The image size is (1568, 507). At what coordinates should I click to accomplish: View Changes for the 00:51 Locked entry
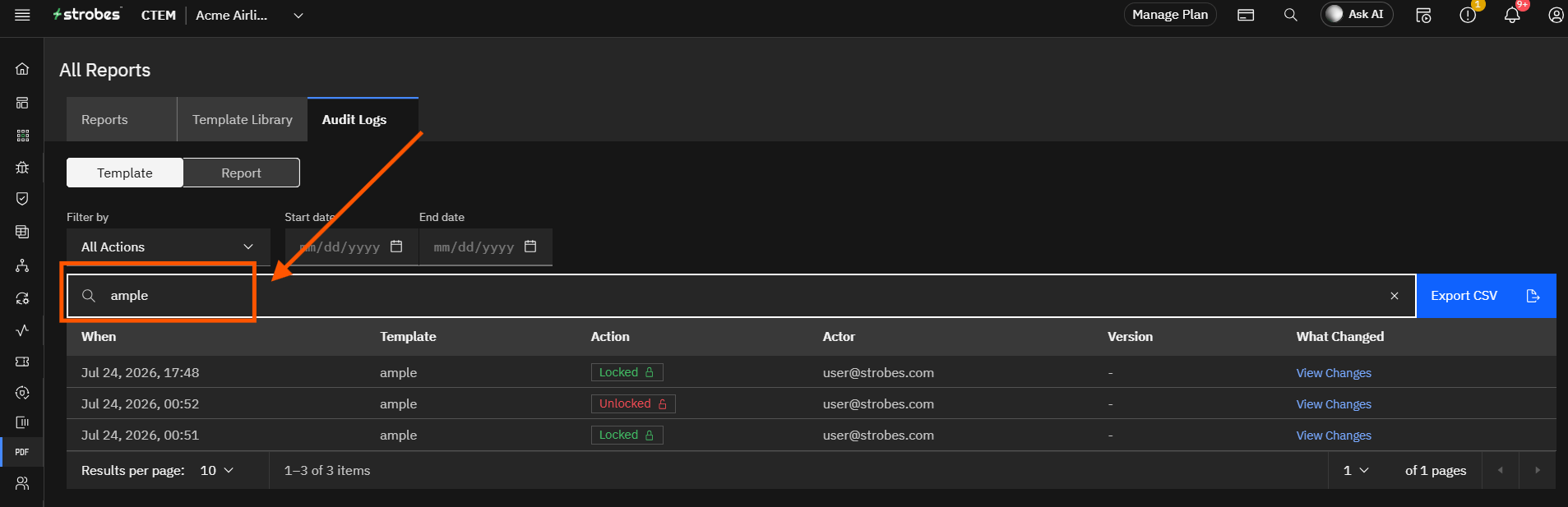click(1334, 436)
